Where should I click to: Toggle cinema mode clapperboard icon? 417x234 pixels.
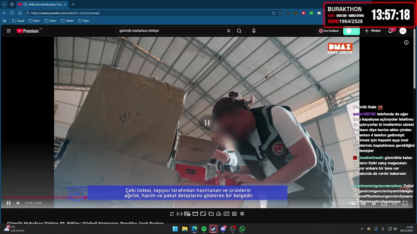point(195,214)
